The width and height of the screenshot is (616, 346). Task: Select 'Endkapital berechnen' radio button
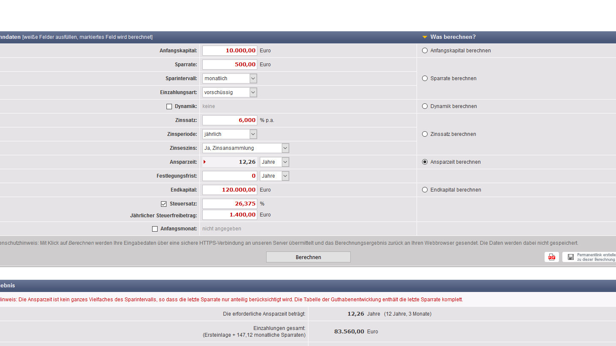click(425, 190)
